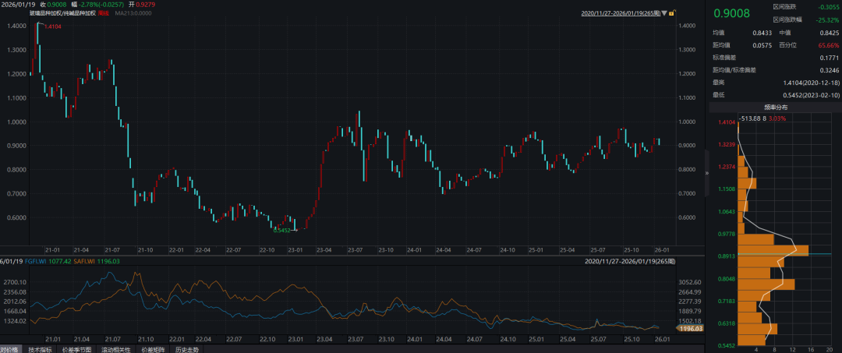Toggle the SAFI.WI series legend
842x353 pixels.
96,262
